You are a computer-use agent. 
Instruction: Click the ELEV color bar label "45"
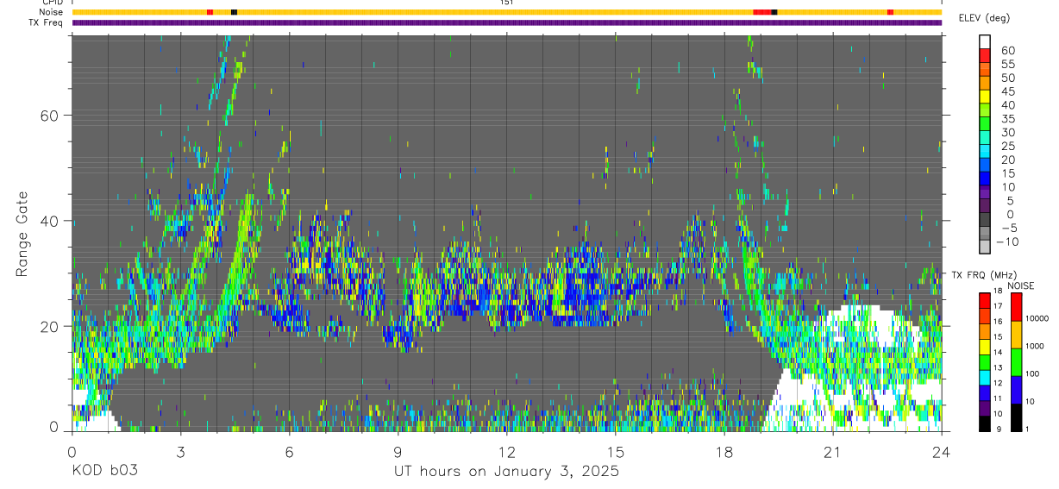pos(1007,91)
